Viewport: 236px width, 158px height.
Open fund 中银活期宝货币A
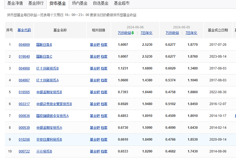(49, 128)
